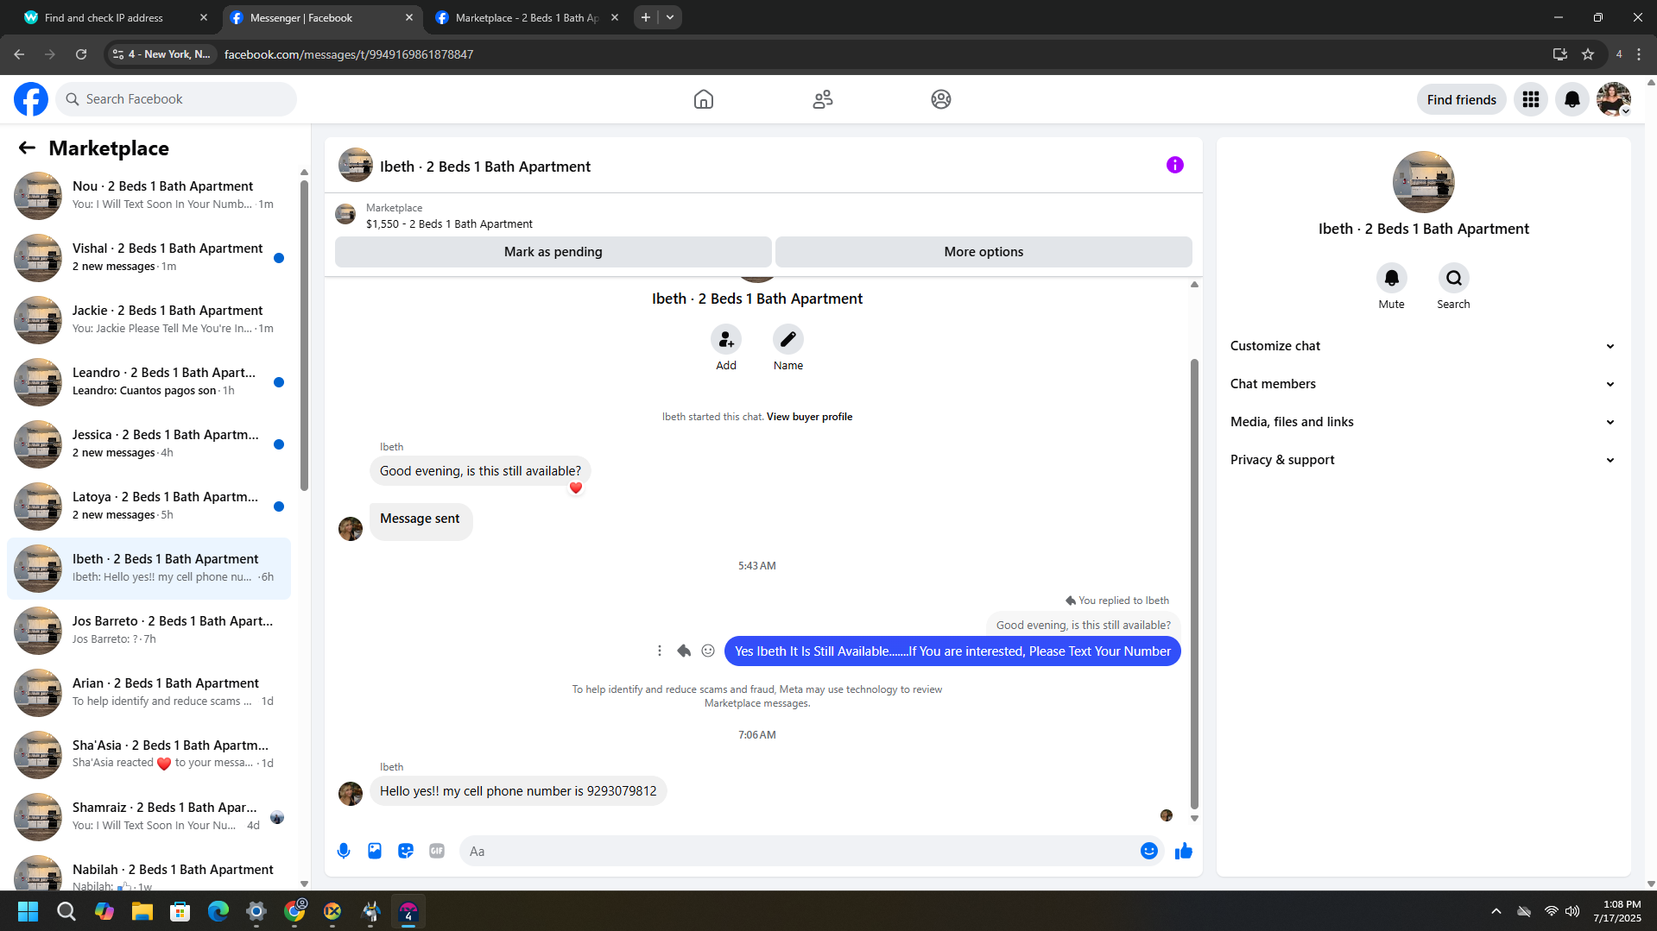Expand the Privacy & support section

pyautogui.click(x=1423, y=460)
